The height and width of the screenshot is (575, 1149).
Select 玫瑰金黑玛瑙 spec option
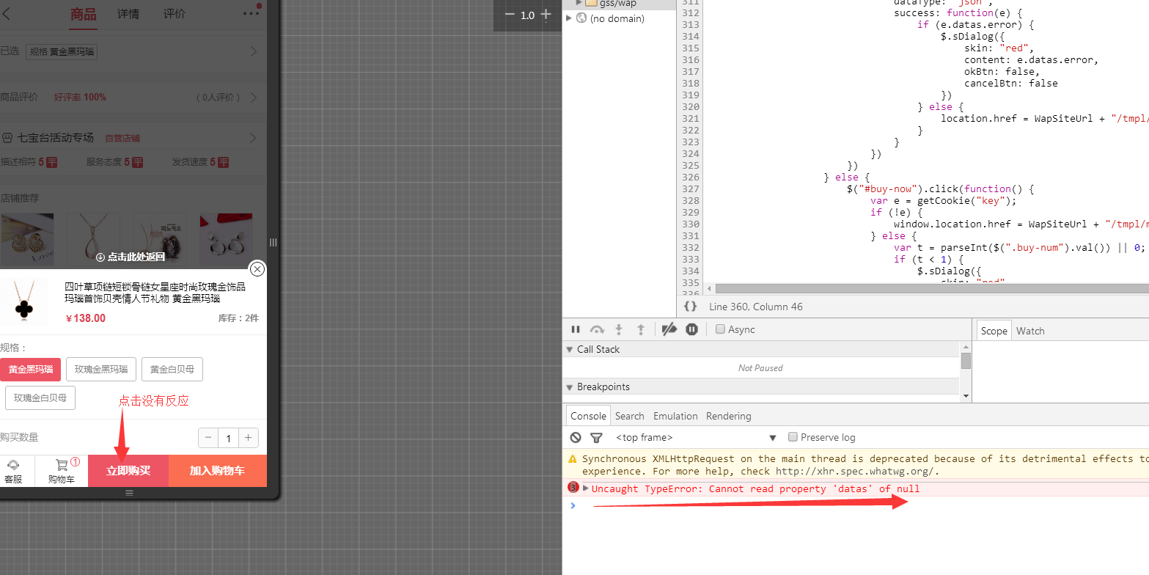tap(101, 369)
